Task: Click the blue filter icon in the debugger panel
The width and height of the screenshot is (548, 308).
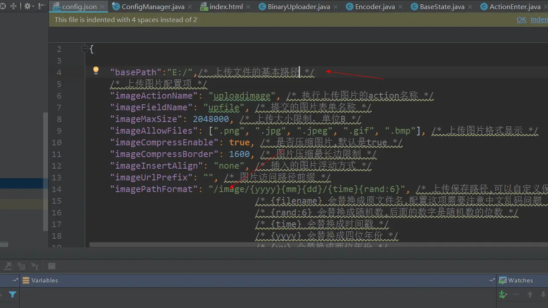Action: (x=13, y=295)
